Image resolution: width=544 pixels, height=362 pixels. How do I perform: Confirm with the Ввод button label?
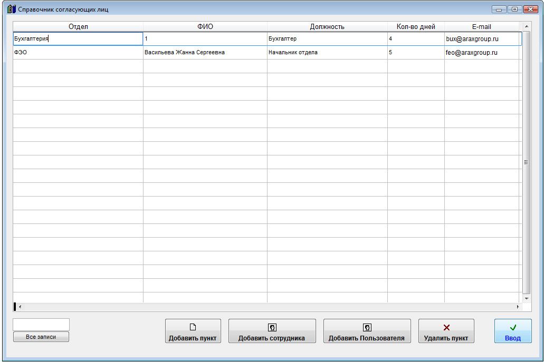pyautogui.click(x=513, y=338)
